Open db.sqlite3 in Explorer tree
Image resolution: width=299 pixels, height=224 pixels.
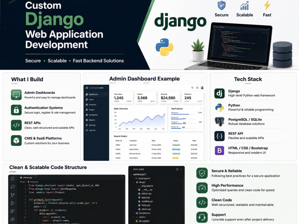(143, 221)
